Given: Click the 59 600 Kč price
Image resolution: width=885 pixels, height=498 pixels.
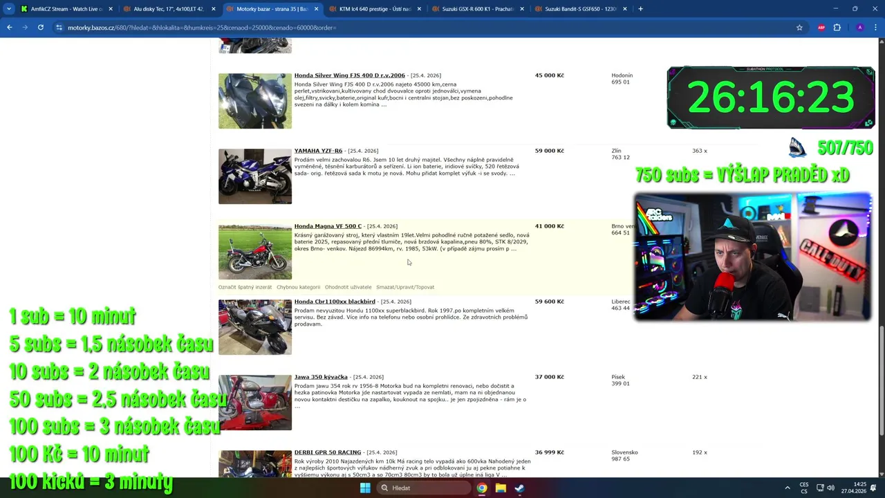Looking at the screenshot, I should 549,302.
